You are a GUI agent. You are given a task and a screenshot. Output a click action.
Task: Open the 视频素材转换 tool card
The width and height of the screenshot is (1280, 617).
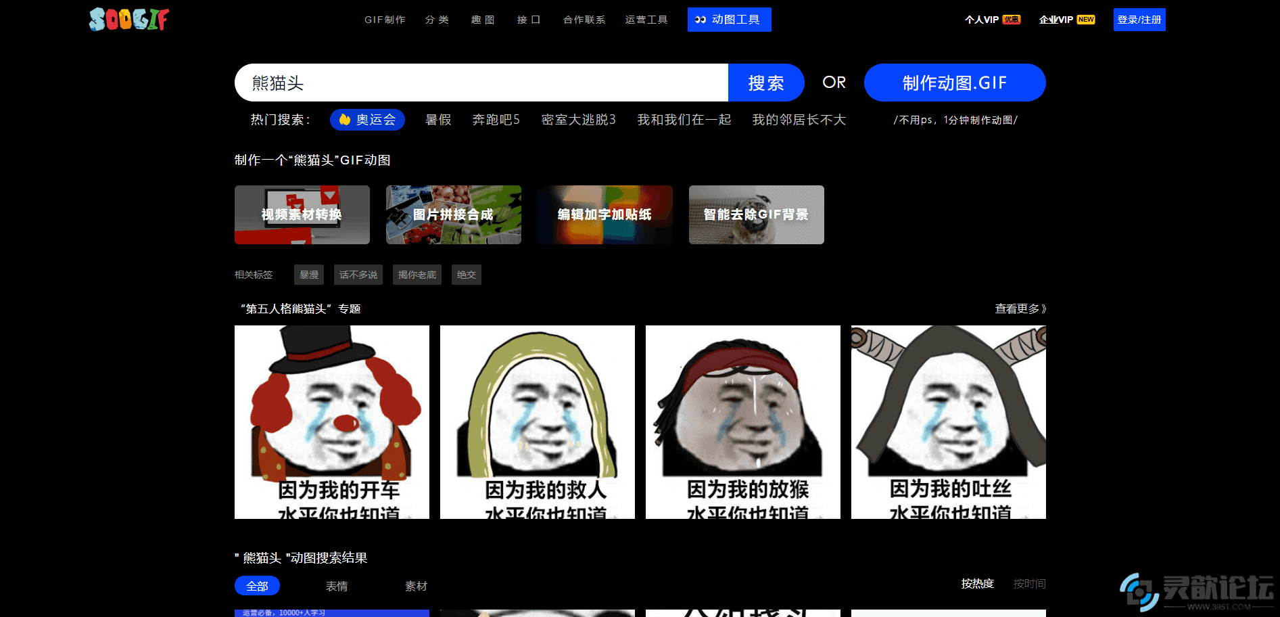tap(302, 214)
